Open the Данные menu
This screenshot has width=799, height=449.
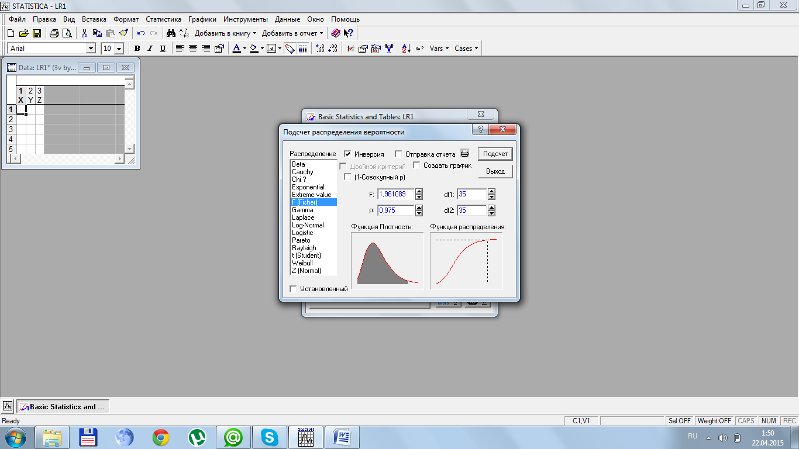pos(287,19)
